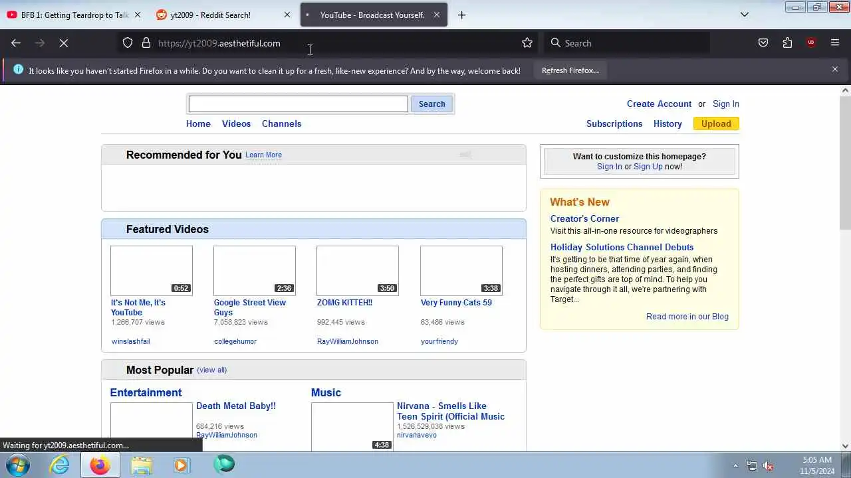Click the Firefox address bar URL
Screen dimensions: 851x478
tap(219, 43)
